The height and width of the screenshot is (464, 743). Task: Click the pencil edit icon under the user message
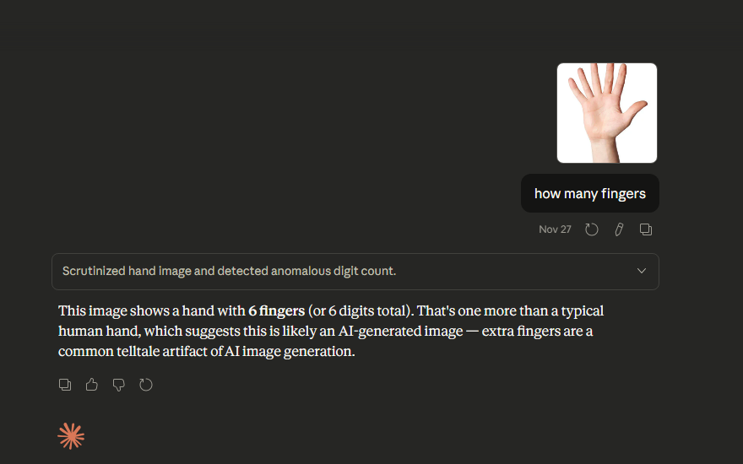point(619,229)
